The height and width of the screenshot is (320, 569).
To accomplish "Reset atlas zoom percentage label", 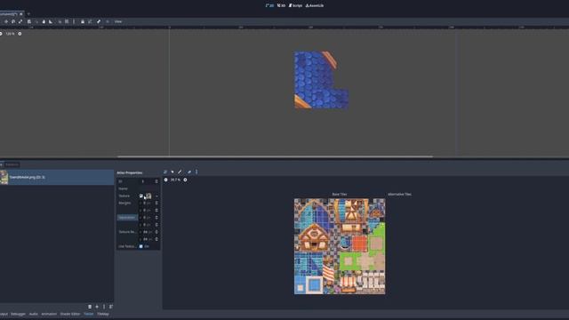I will 176,180.
